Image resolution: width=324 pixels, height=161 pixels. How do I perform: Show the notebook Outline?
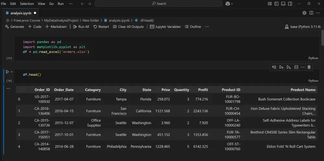(x=193, y=27)
